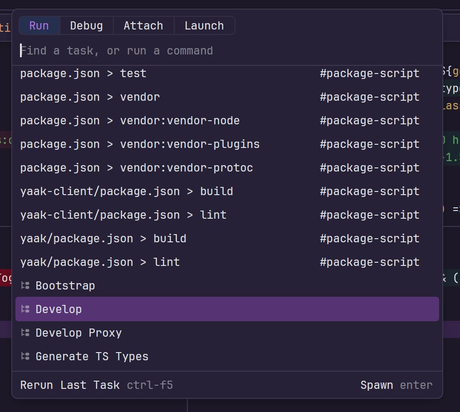
Task: Select 'package.json > vendor' script
Action: [227, 97]
